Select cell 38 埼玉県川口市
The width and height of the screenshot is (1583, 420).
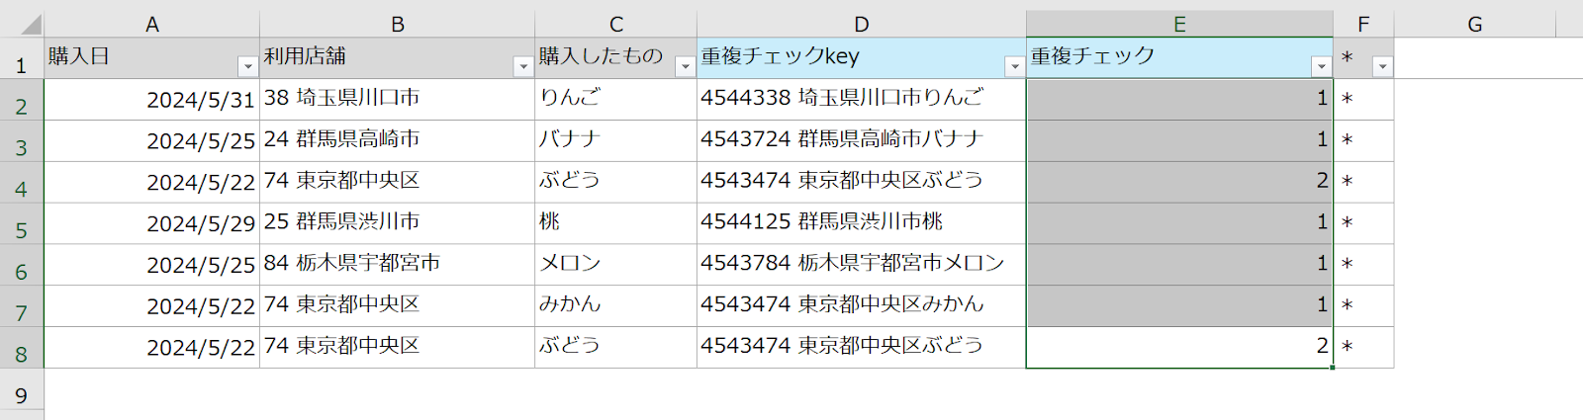point(398,100)
